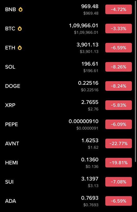Click the SUI price 3.1397
137x212 pixels.
pyautogui.click(x=90, y=179)
